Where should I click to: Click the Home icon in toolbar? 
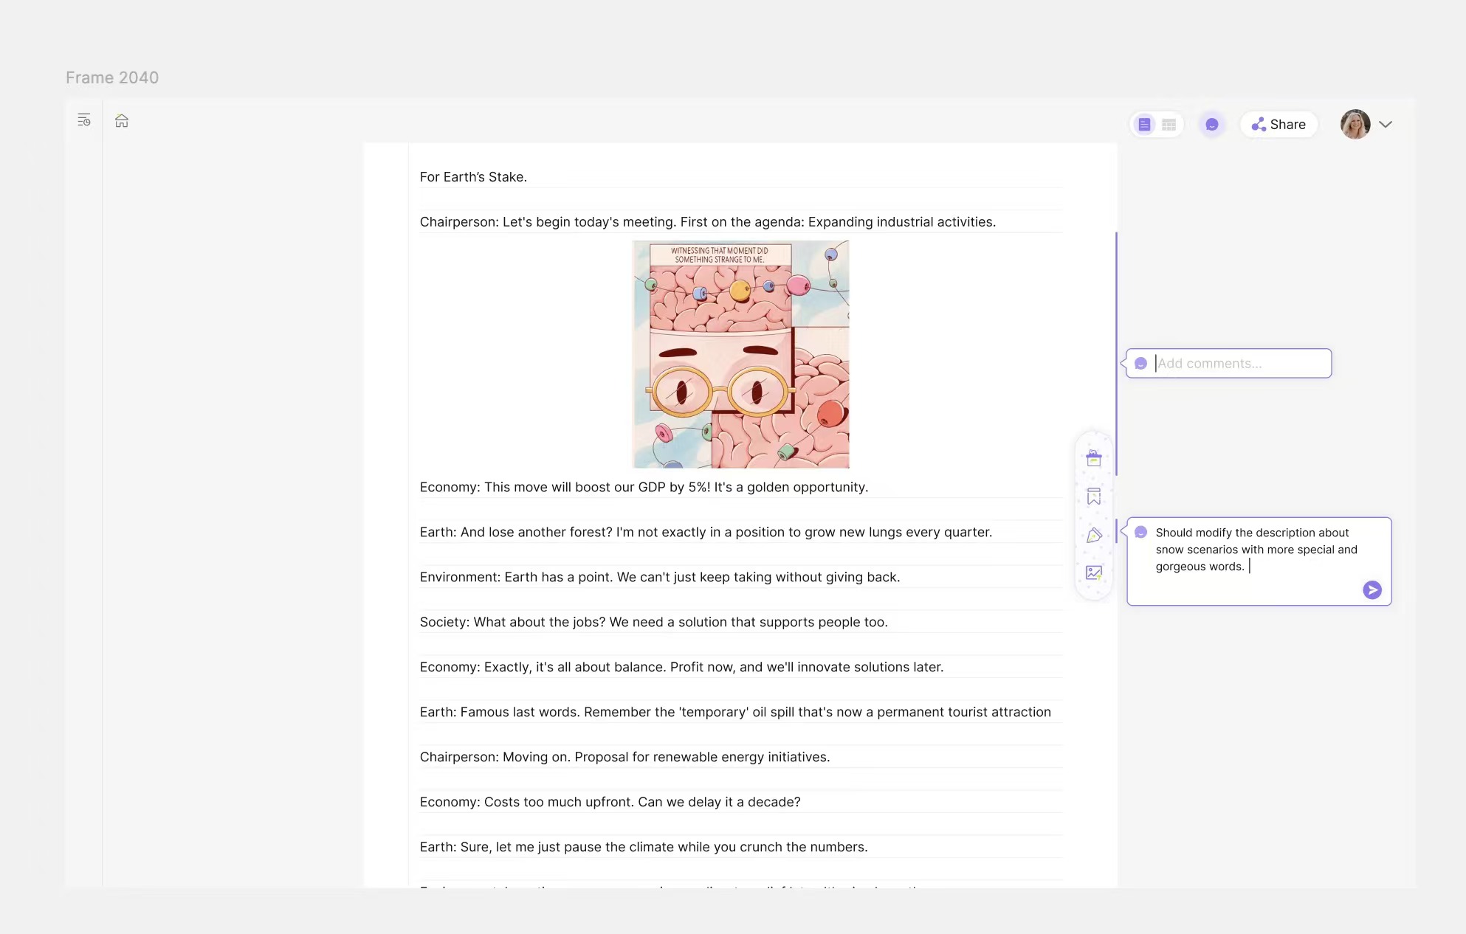[121, 120]
